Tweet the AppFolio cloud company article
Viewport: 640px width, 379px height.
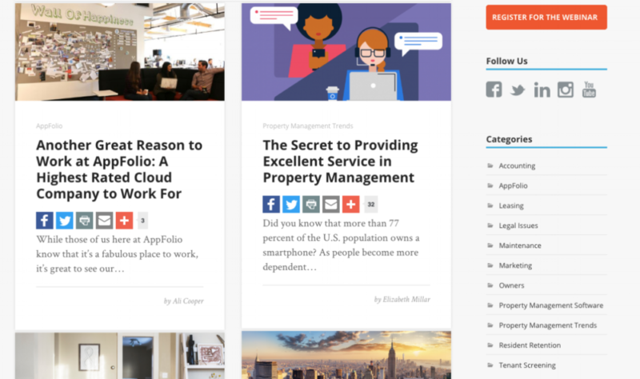(x=65, y=221)
